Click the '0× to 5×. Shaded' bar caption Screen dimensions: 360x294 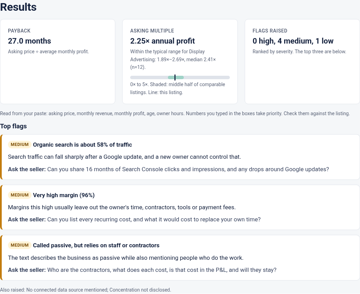click(x=178, y=88)
